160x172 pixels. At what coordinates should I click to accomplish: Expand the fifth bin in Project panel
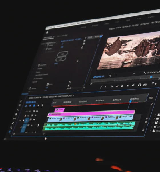point(150,131)
